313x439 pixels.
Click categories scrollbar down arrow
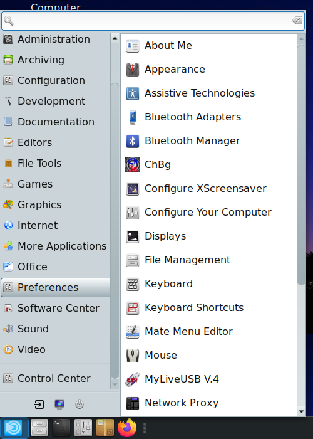pos(115,384)
